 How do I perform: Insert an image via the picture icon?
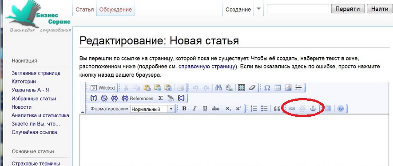pos(288,88)
